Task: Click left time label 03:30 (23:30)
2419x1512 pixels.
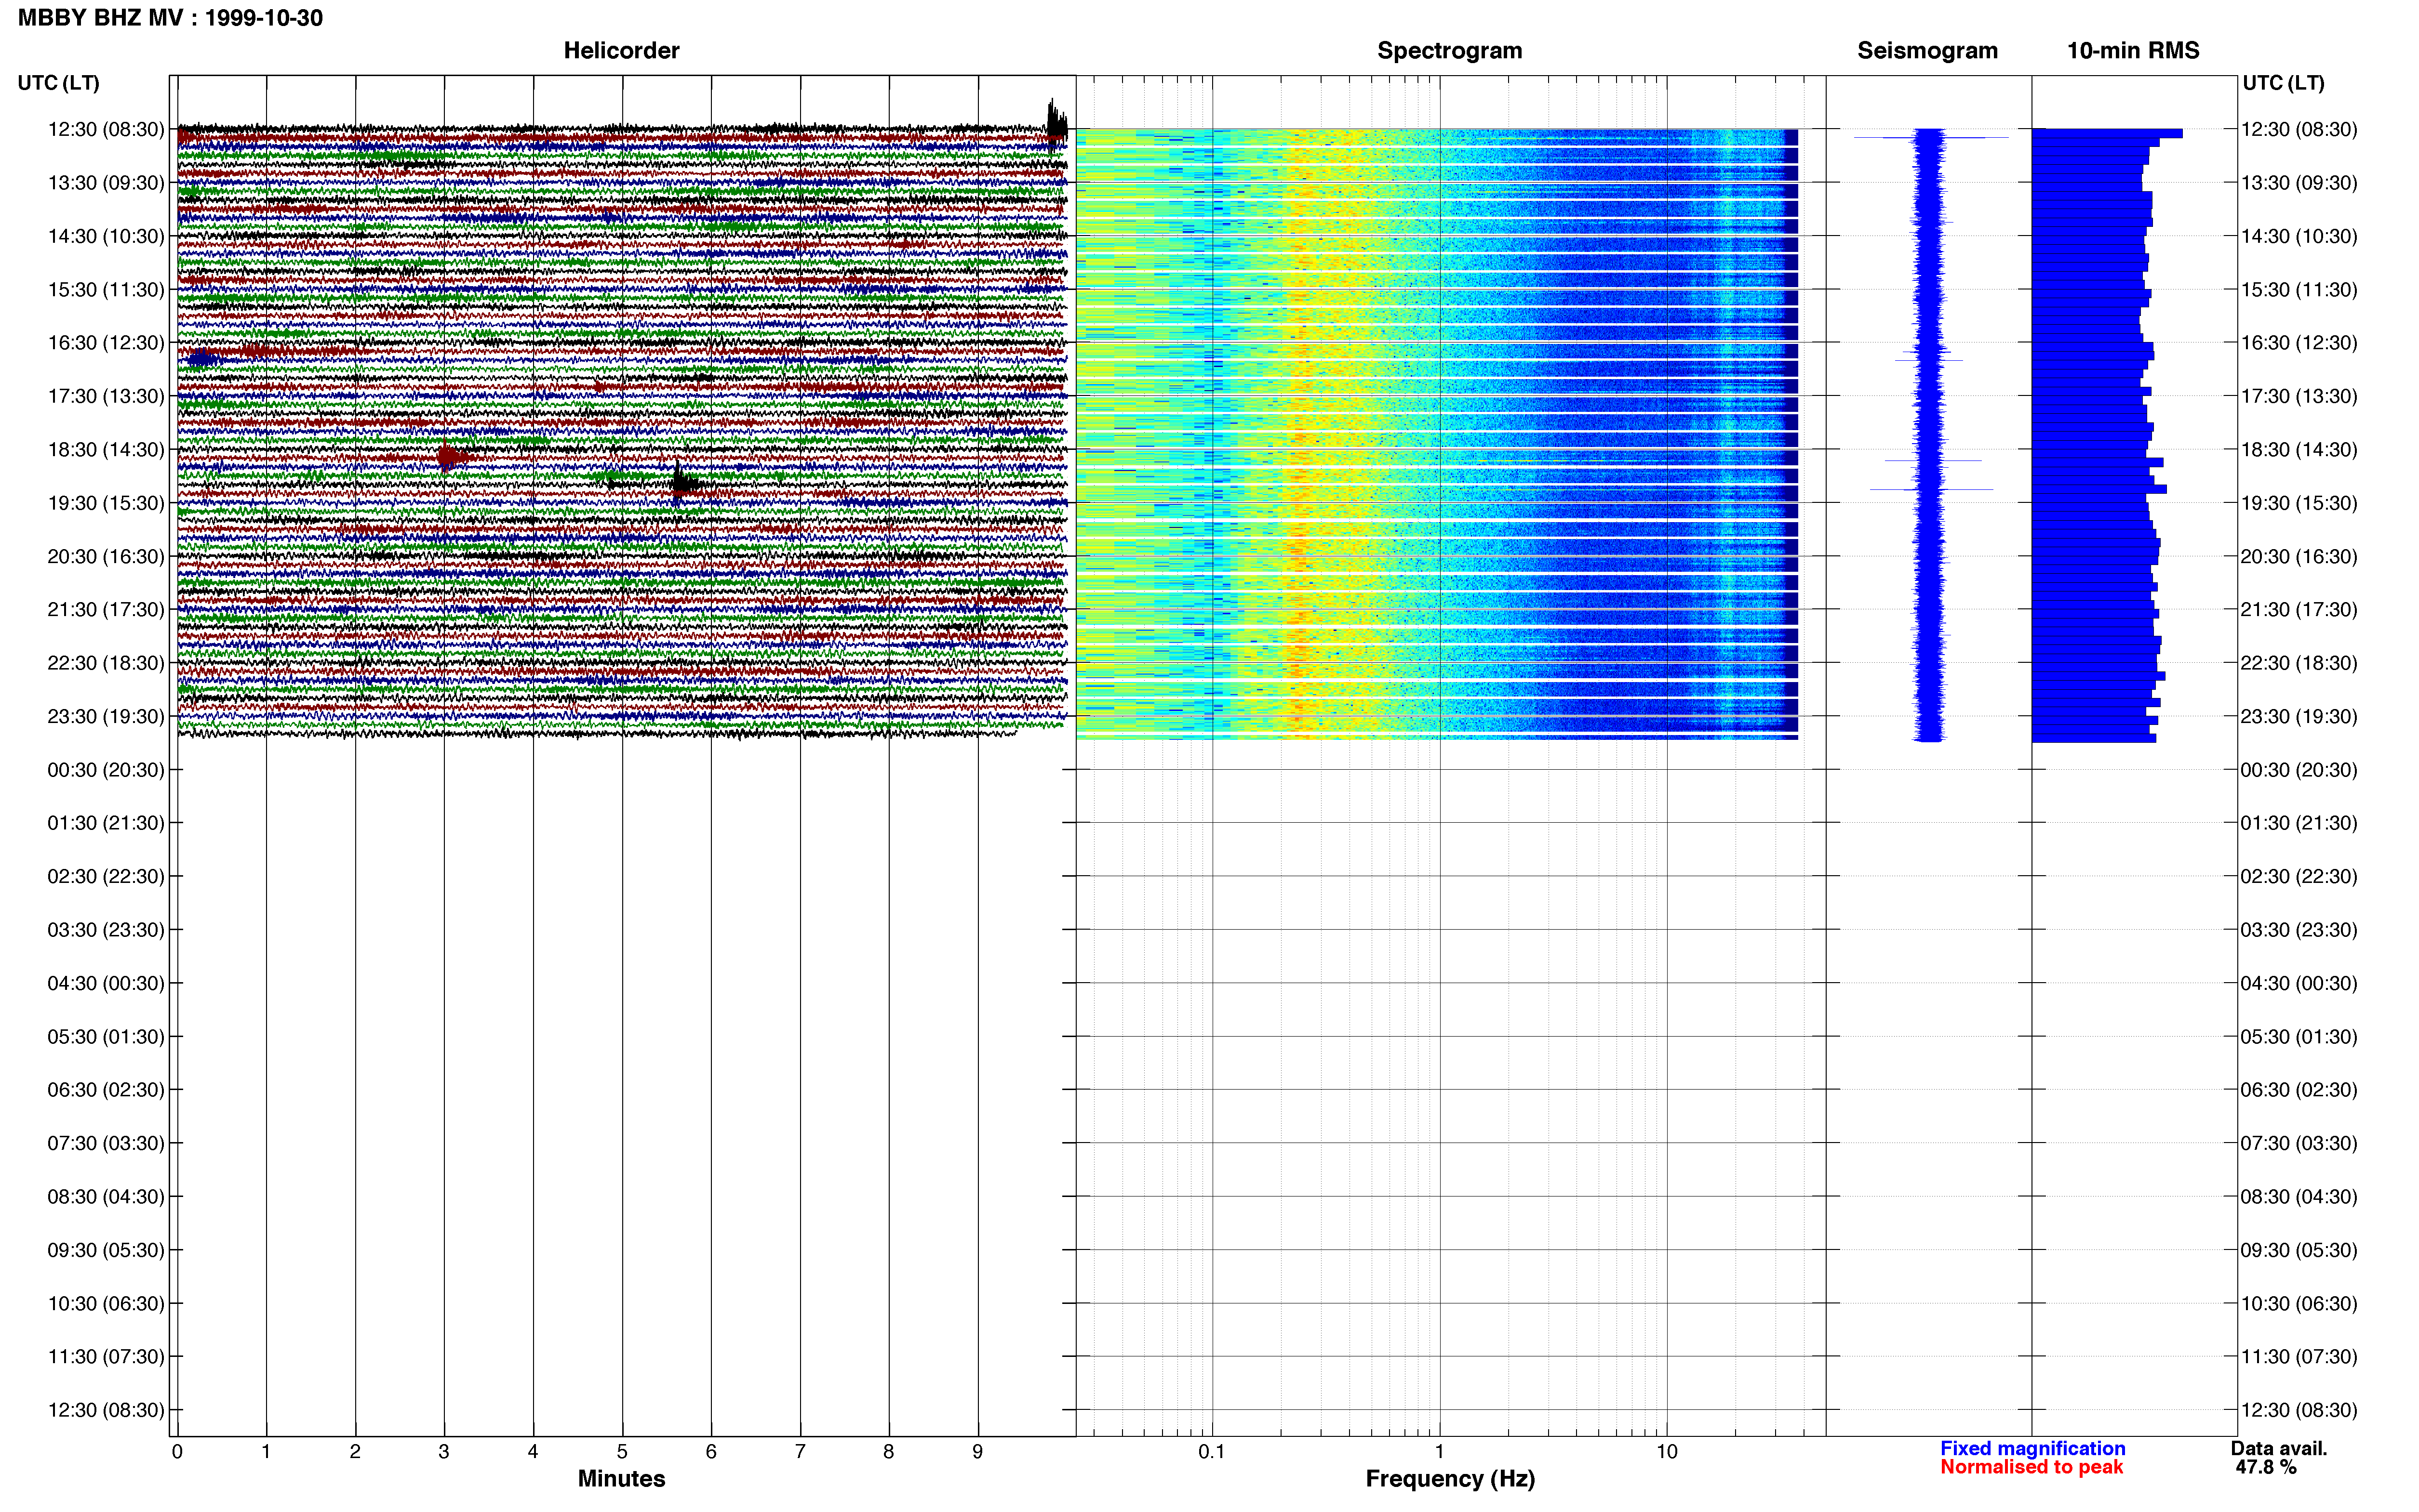Action: tap(106, 930)
